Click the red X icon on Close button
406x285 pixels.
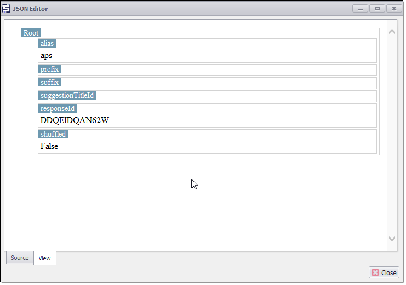coord(375,272)
